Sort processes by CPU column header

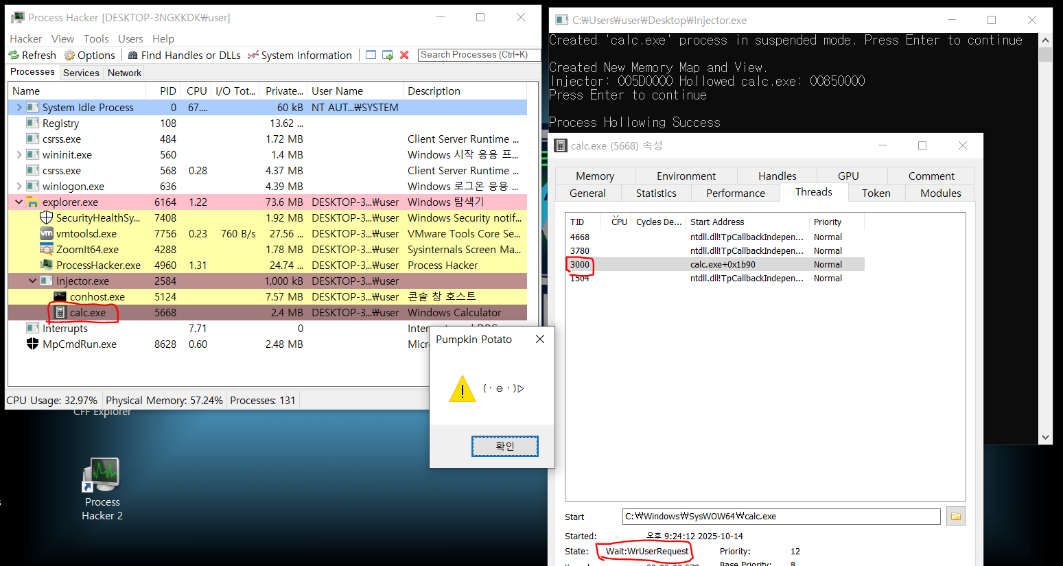point(196,91)
